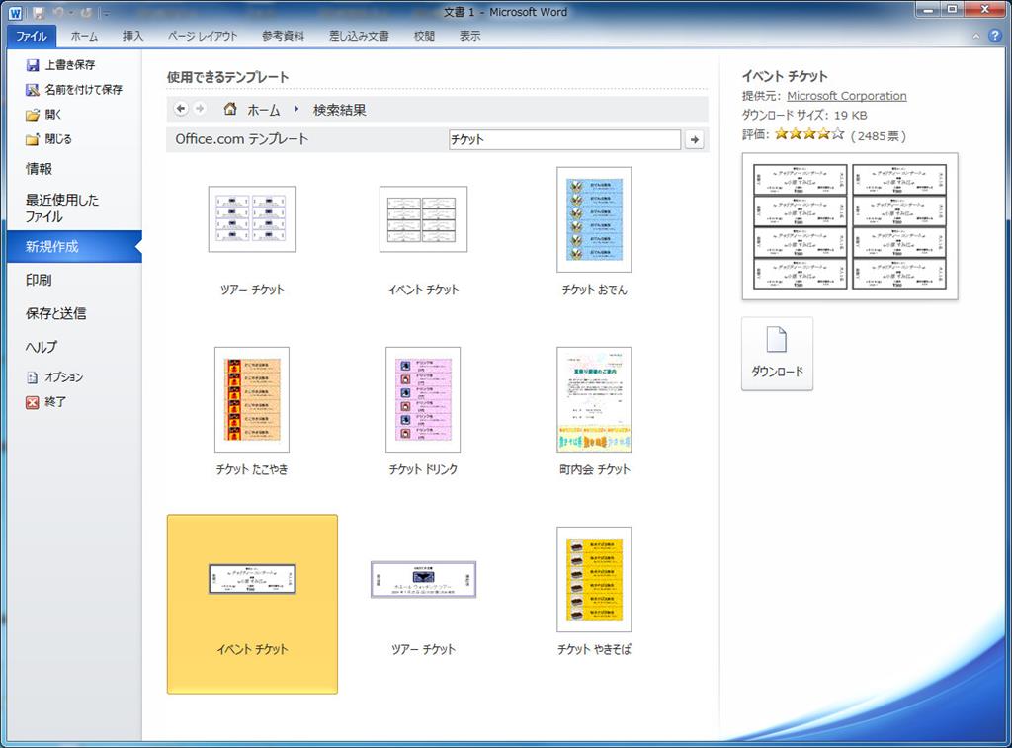
Task: Click the search go arrow next to チケット
Action: pyautogui.click(x=695, y=140)
